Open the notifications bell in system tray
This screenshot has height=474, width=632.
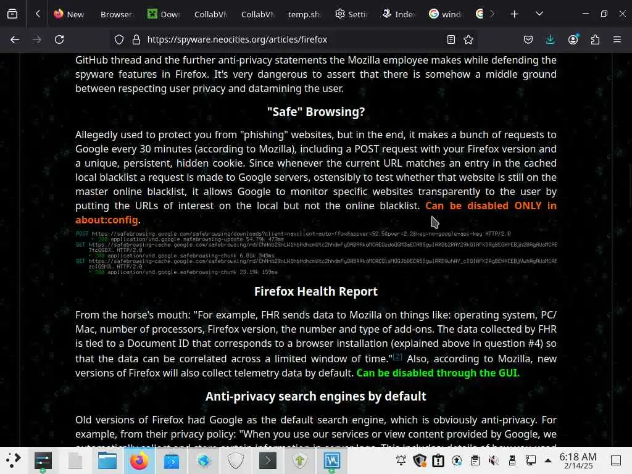(x=401, y=460)
